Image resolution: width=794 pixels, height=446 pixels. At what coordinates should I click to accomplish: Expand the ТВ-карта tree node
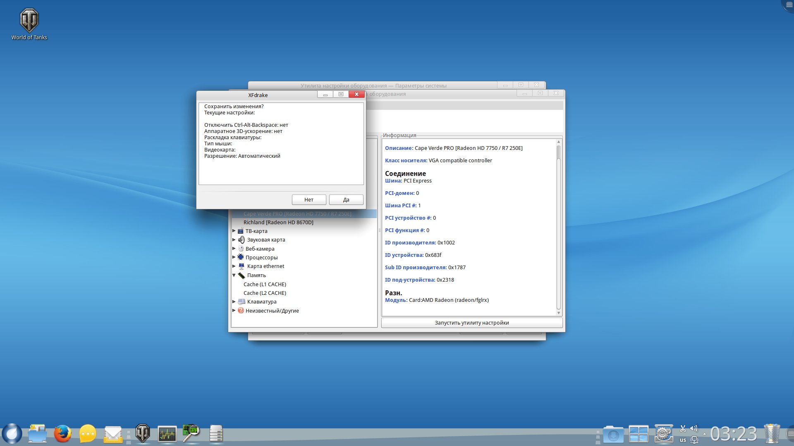point(234,231)
